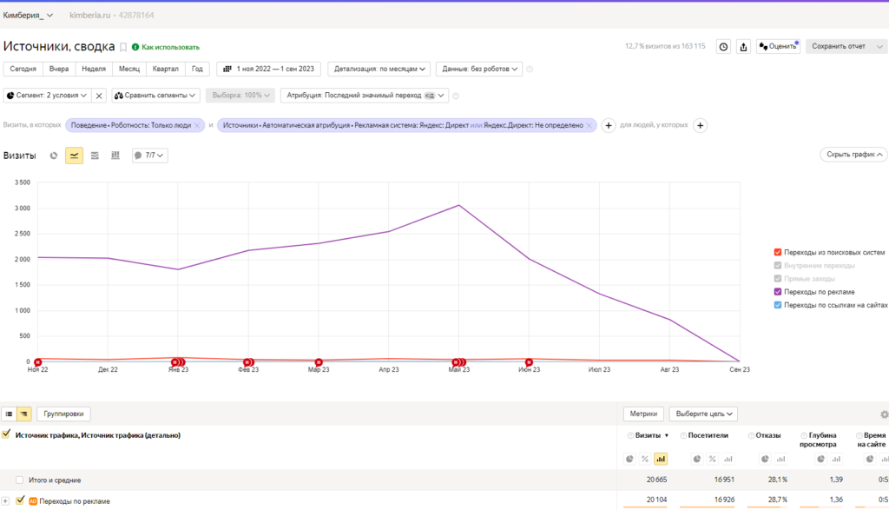The height and width of the screenshot is (510, 889).
Task: Switch table to tree view
Action: coord(23,414)
